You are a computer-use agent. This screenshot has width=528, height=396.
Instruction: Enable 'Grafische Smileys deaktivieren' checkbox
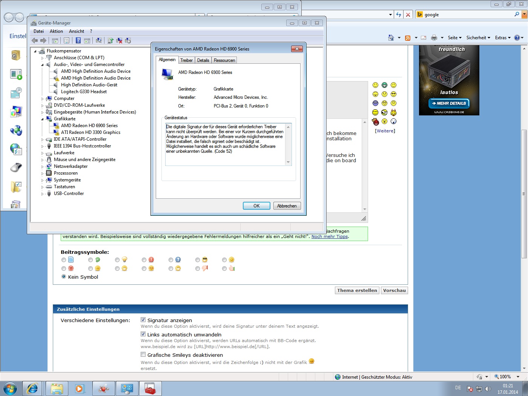(143, 355)
